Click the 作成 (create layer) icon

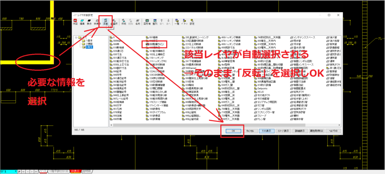123,21
